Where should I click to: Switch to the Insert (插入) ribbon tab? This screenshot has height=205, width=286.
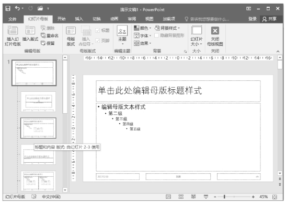coord(79,19)
